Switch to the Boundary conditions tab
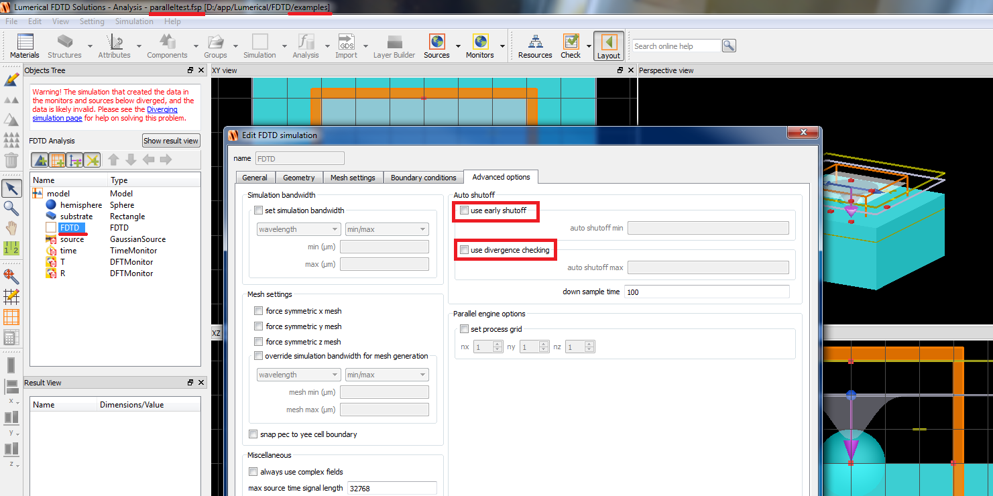993x496 pixels. (x=424, y=178)
